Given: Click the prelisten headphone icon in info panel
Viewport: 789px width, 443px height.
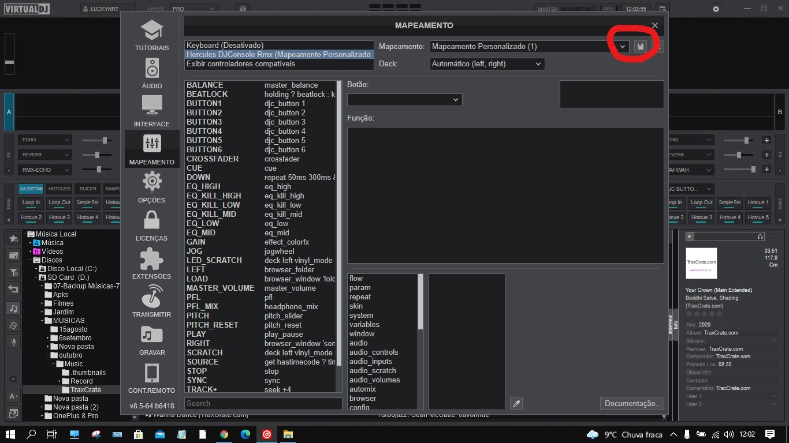Looking at the screenshot, I should point(760,236).
